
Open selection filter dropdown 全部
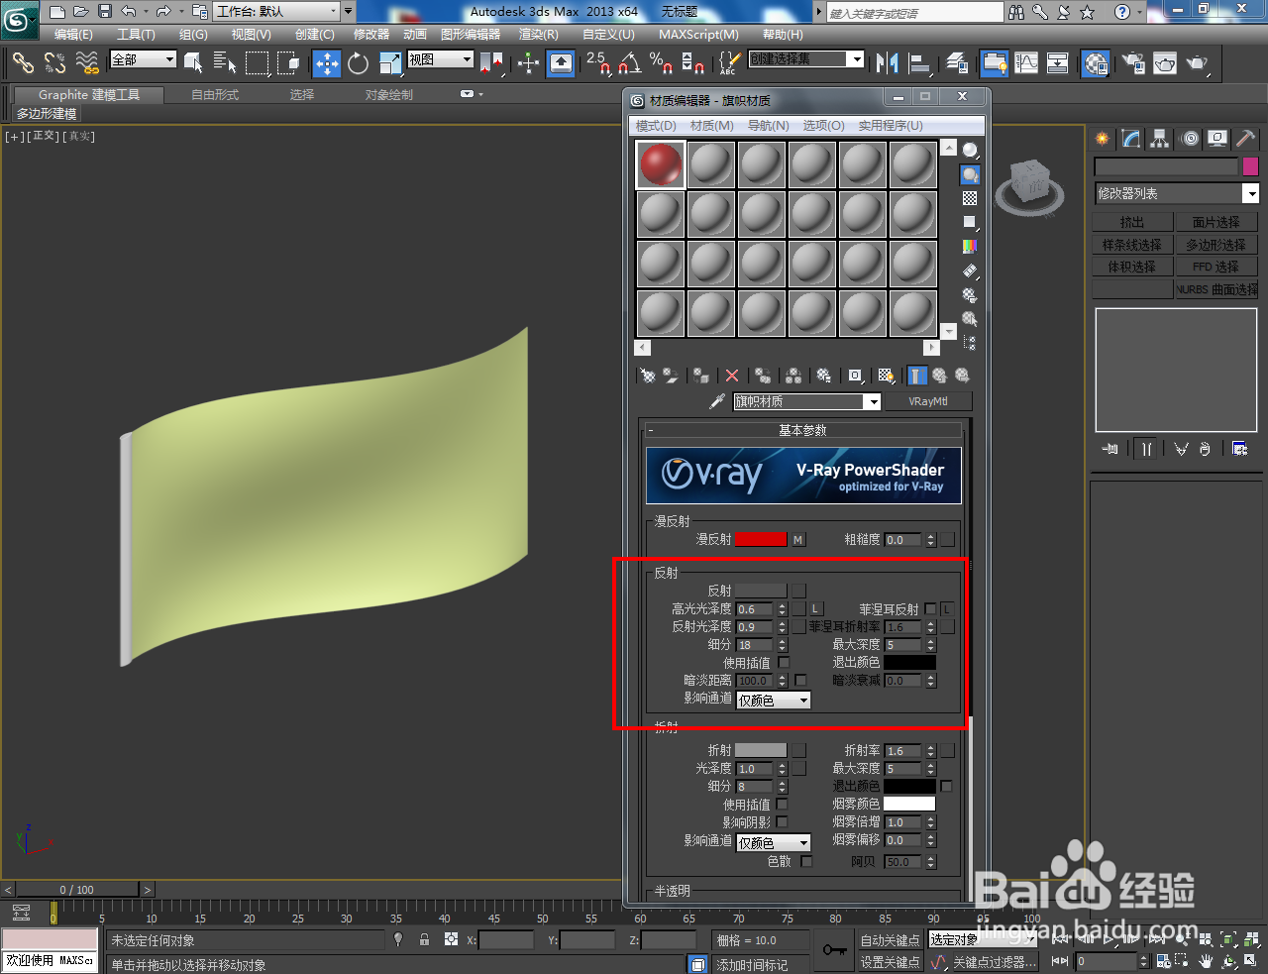[x=143, y=59]
